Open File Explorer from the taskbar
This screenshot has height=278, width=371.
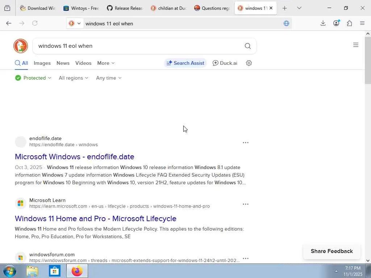(x=32, y=271)
